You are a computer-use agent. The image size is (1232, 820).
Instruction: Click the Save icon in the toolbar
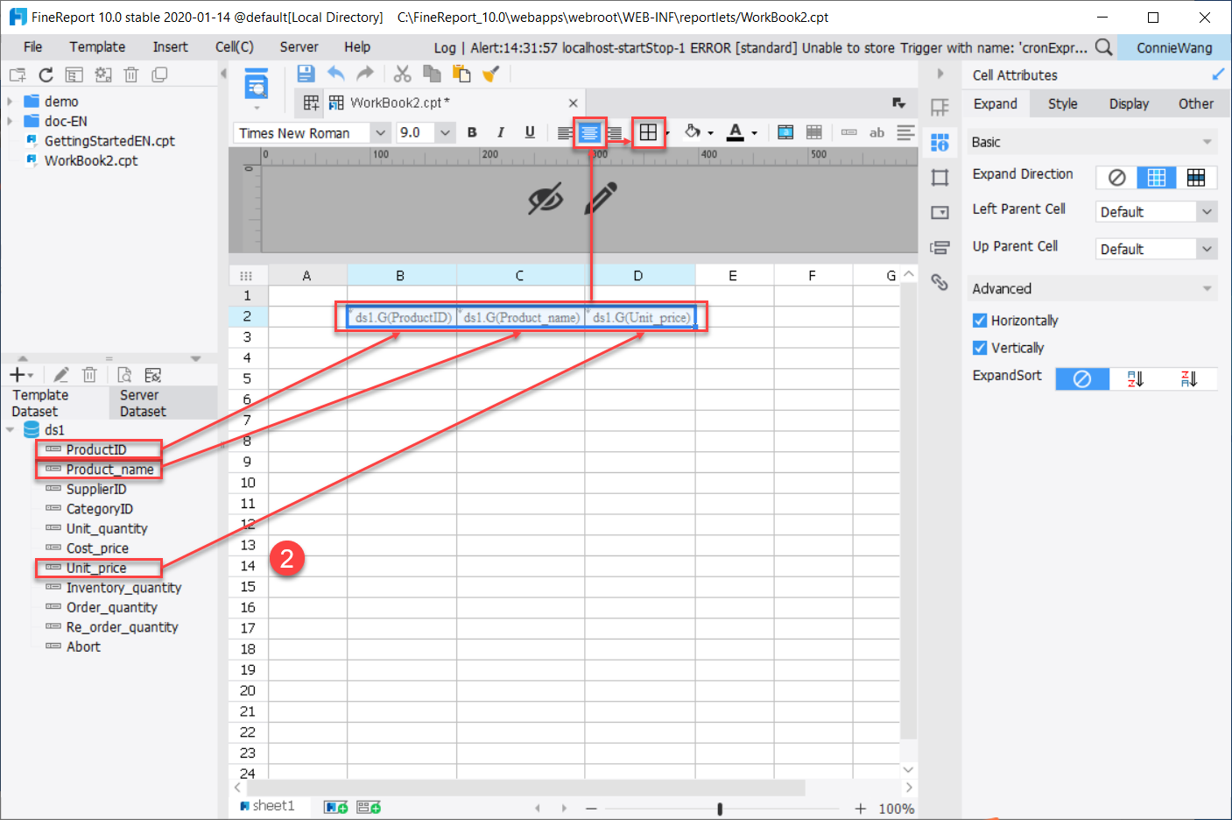click(x=306, y=74)
